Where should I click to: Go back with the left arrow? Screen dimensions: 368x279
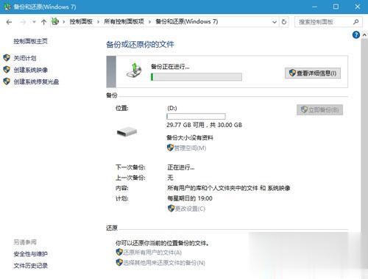click(9, 22)
